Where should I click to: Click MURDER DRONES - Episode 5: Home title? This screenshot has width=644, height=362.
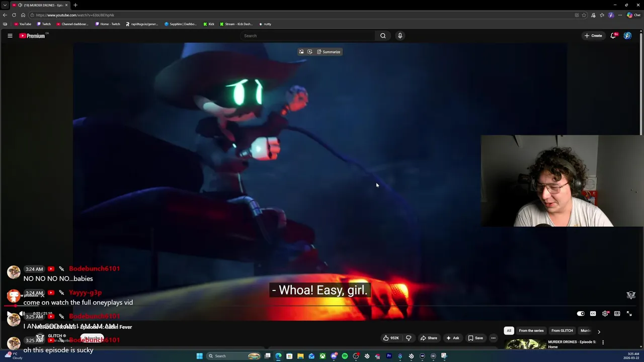[572, 344]
